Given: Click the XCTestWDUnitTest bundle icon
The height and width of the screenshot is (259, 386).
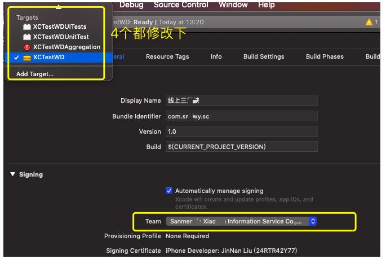Looking at the screenshot, I should tap(27, 37).
